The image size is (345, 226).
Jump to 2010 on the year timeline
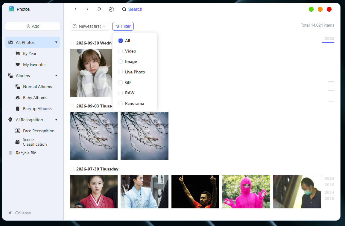[329, 199]
